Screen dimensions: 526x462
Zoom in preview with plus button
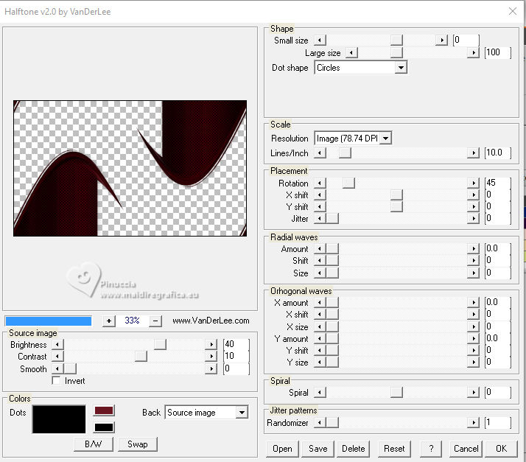pos(109,321)
